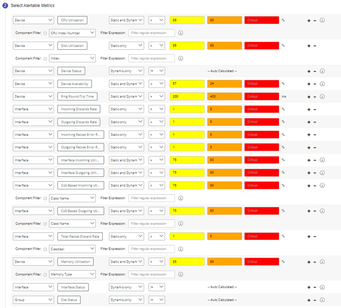The width and height of the screenshot is (341, 308).
Task: Click plus icon on CPU Utilization row
Action: click(309, 20)
